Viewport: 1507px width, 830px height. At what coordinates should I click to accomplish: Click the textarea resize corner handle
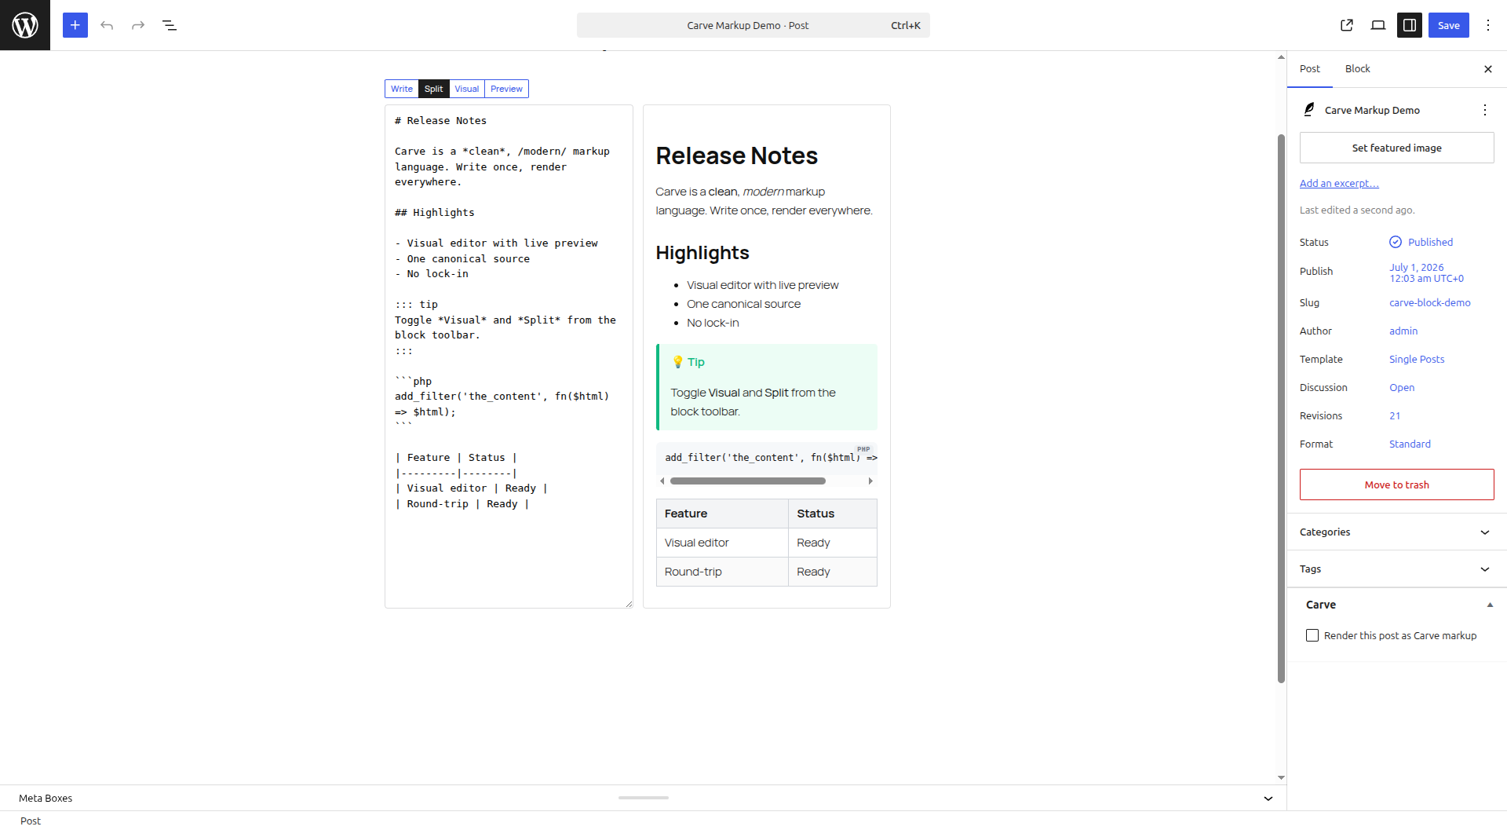pyautogui.click(x=629, y=604)
